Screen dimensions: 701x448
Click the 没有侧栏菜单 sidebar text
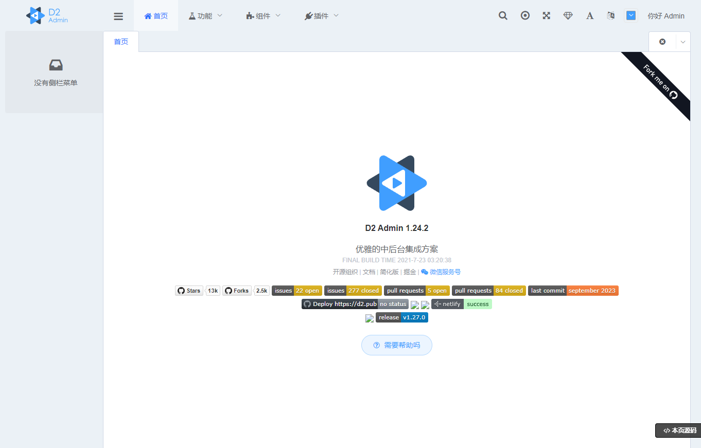coord(56,83)
